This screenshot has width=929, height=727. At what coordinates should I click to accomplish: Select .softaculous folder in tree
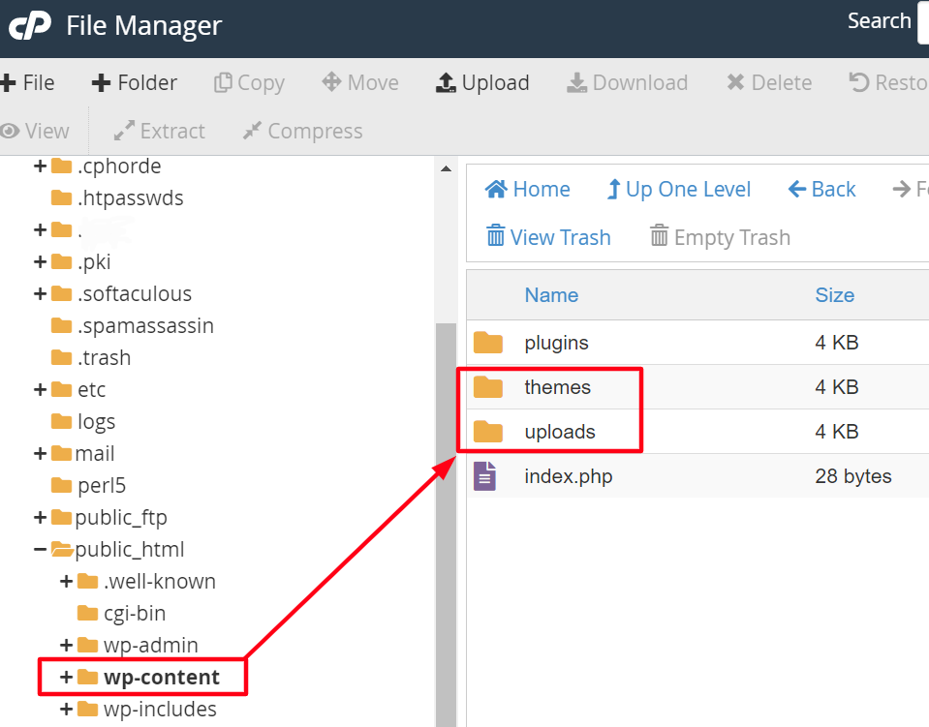[135, 293]
